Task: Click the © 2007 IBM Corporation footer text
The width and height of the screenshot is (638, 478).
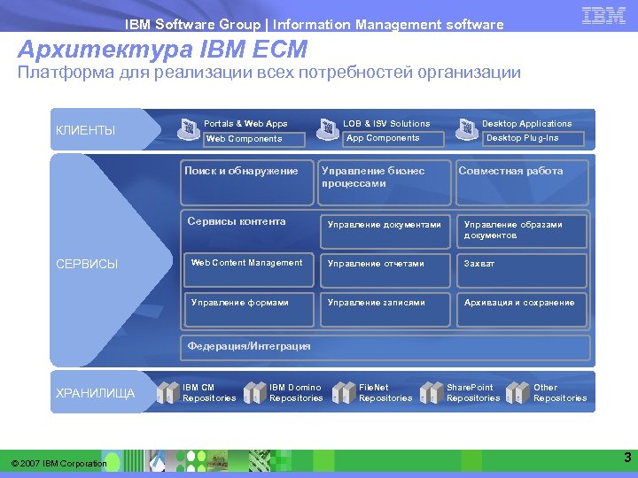Action: (59, 464)
